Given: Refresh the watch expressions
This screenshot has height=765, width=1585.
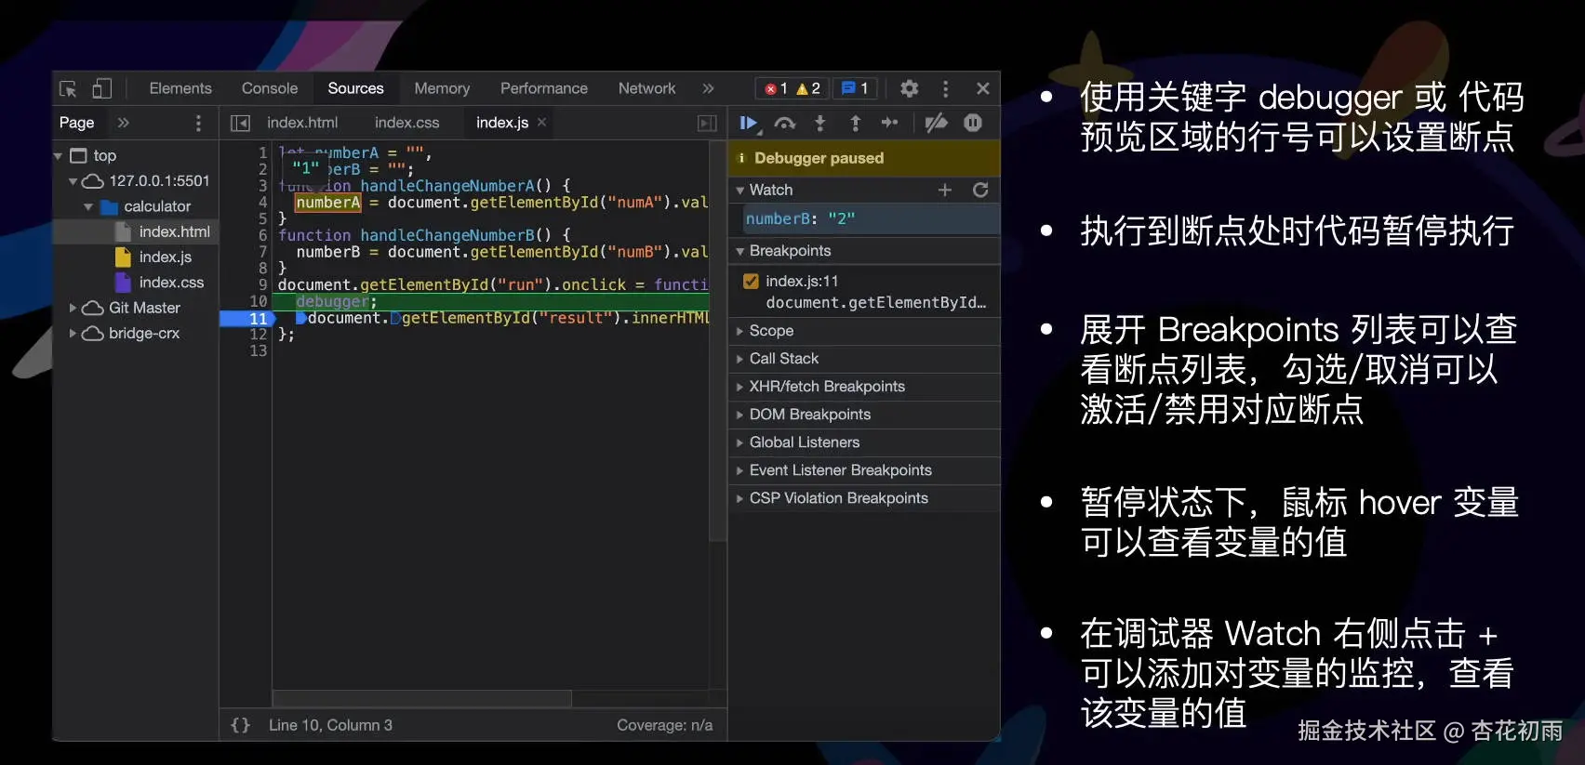Looking at the screenshot, I should pos(979,190).
